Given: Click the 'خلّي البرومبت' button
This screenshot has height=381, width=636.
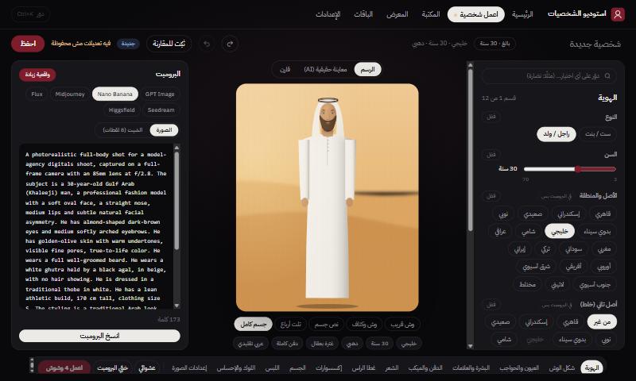Looking at the screenshot, I should coord(112,368).
